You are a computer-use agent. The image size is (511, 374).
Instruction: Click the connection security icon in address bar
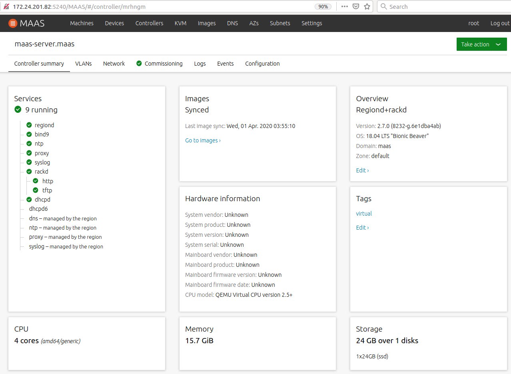pos(6,6)
